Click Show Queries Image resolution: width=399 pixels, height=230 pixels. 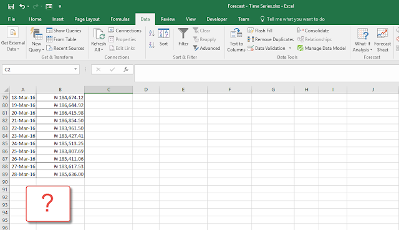64,31
